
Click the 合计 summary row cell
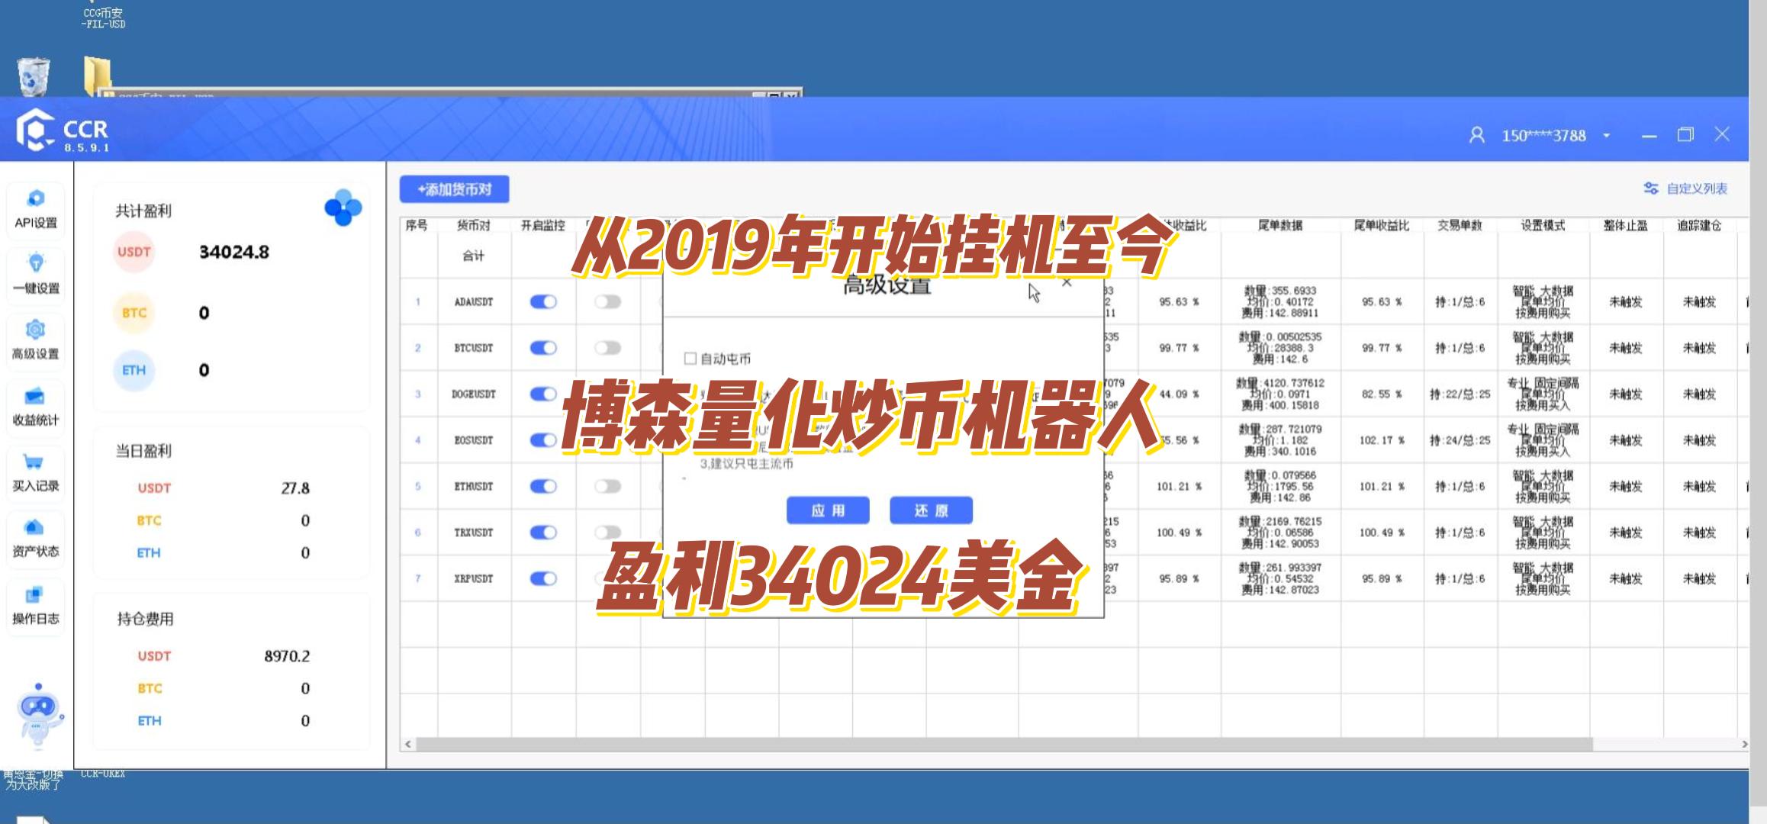473,256
